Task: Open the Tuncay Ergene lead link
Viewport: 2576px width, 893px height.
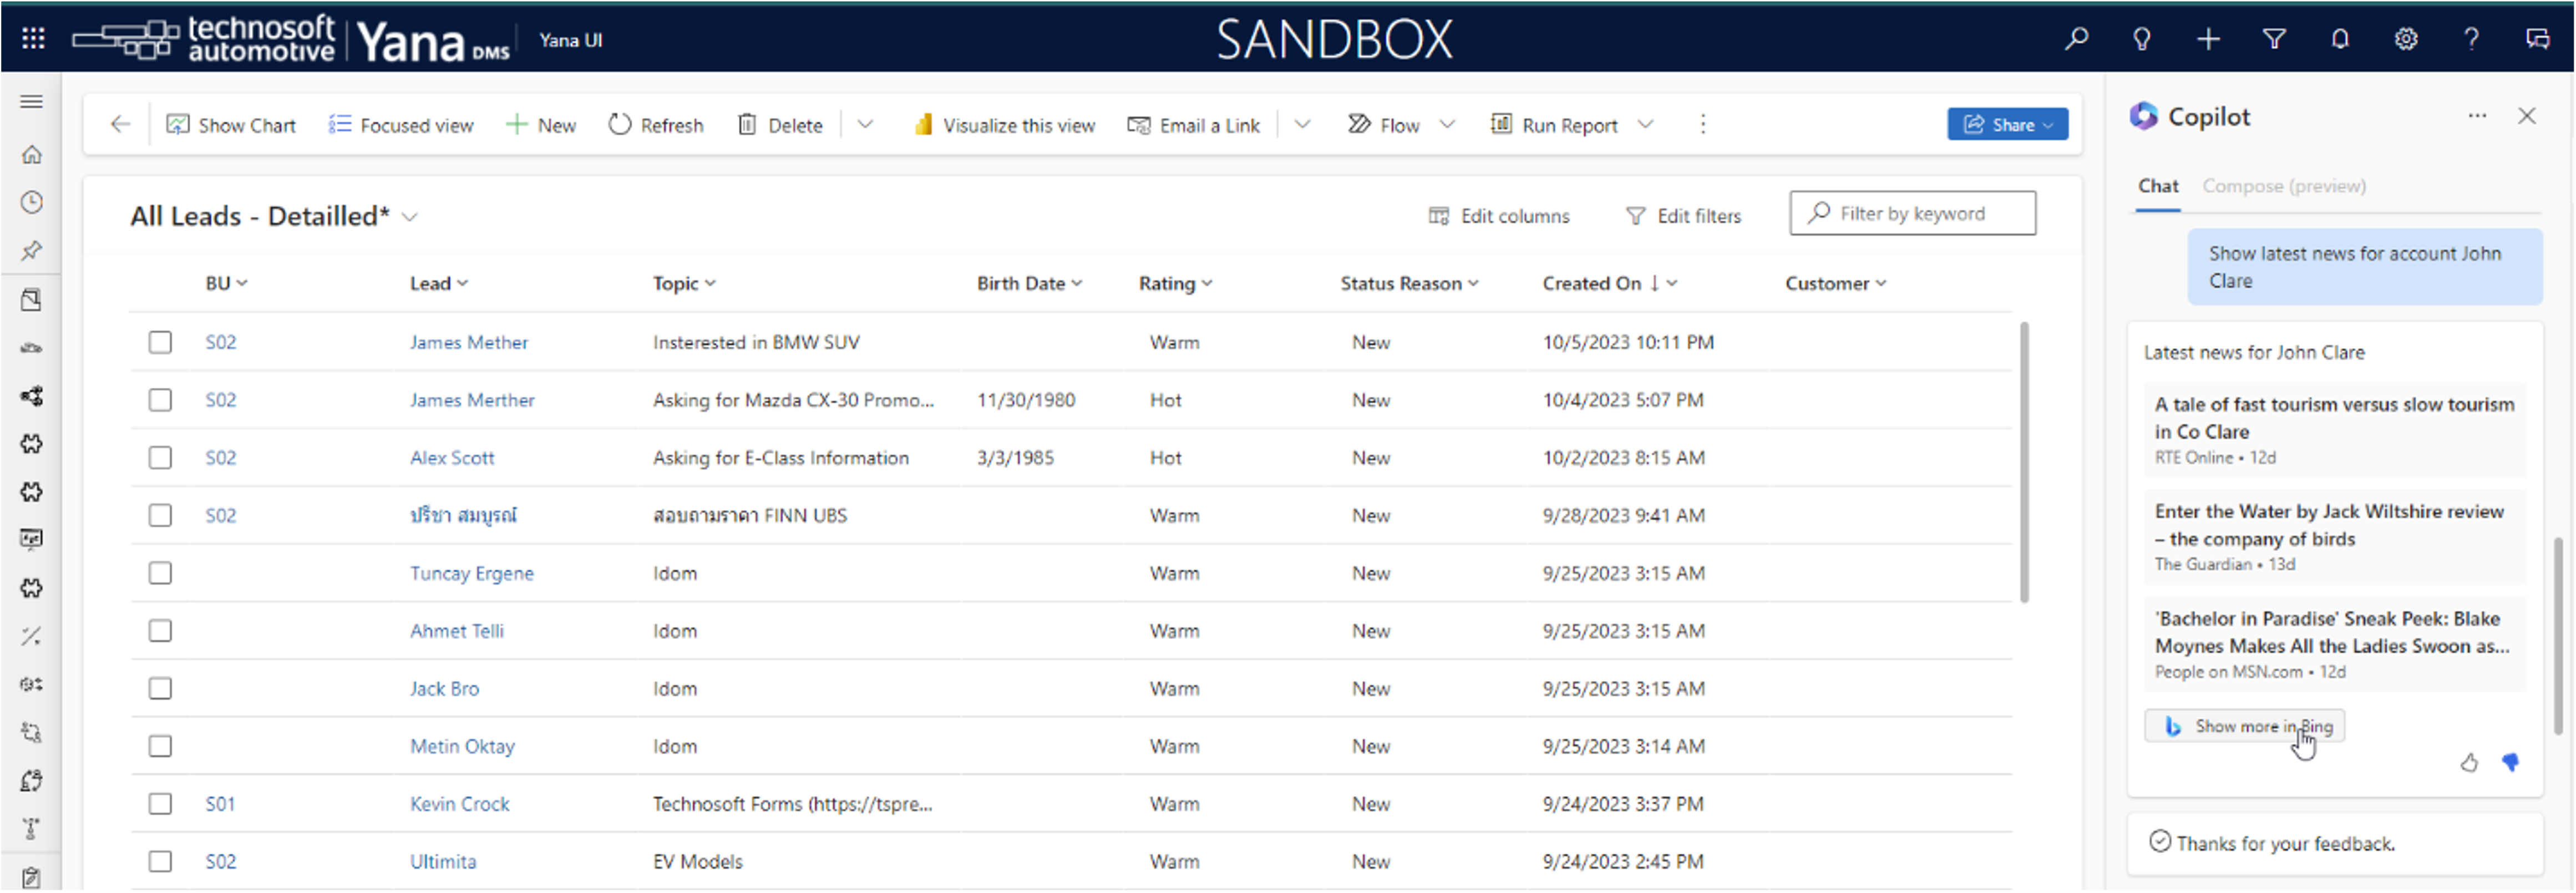Action: (472, 574)
